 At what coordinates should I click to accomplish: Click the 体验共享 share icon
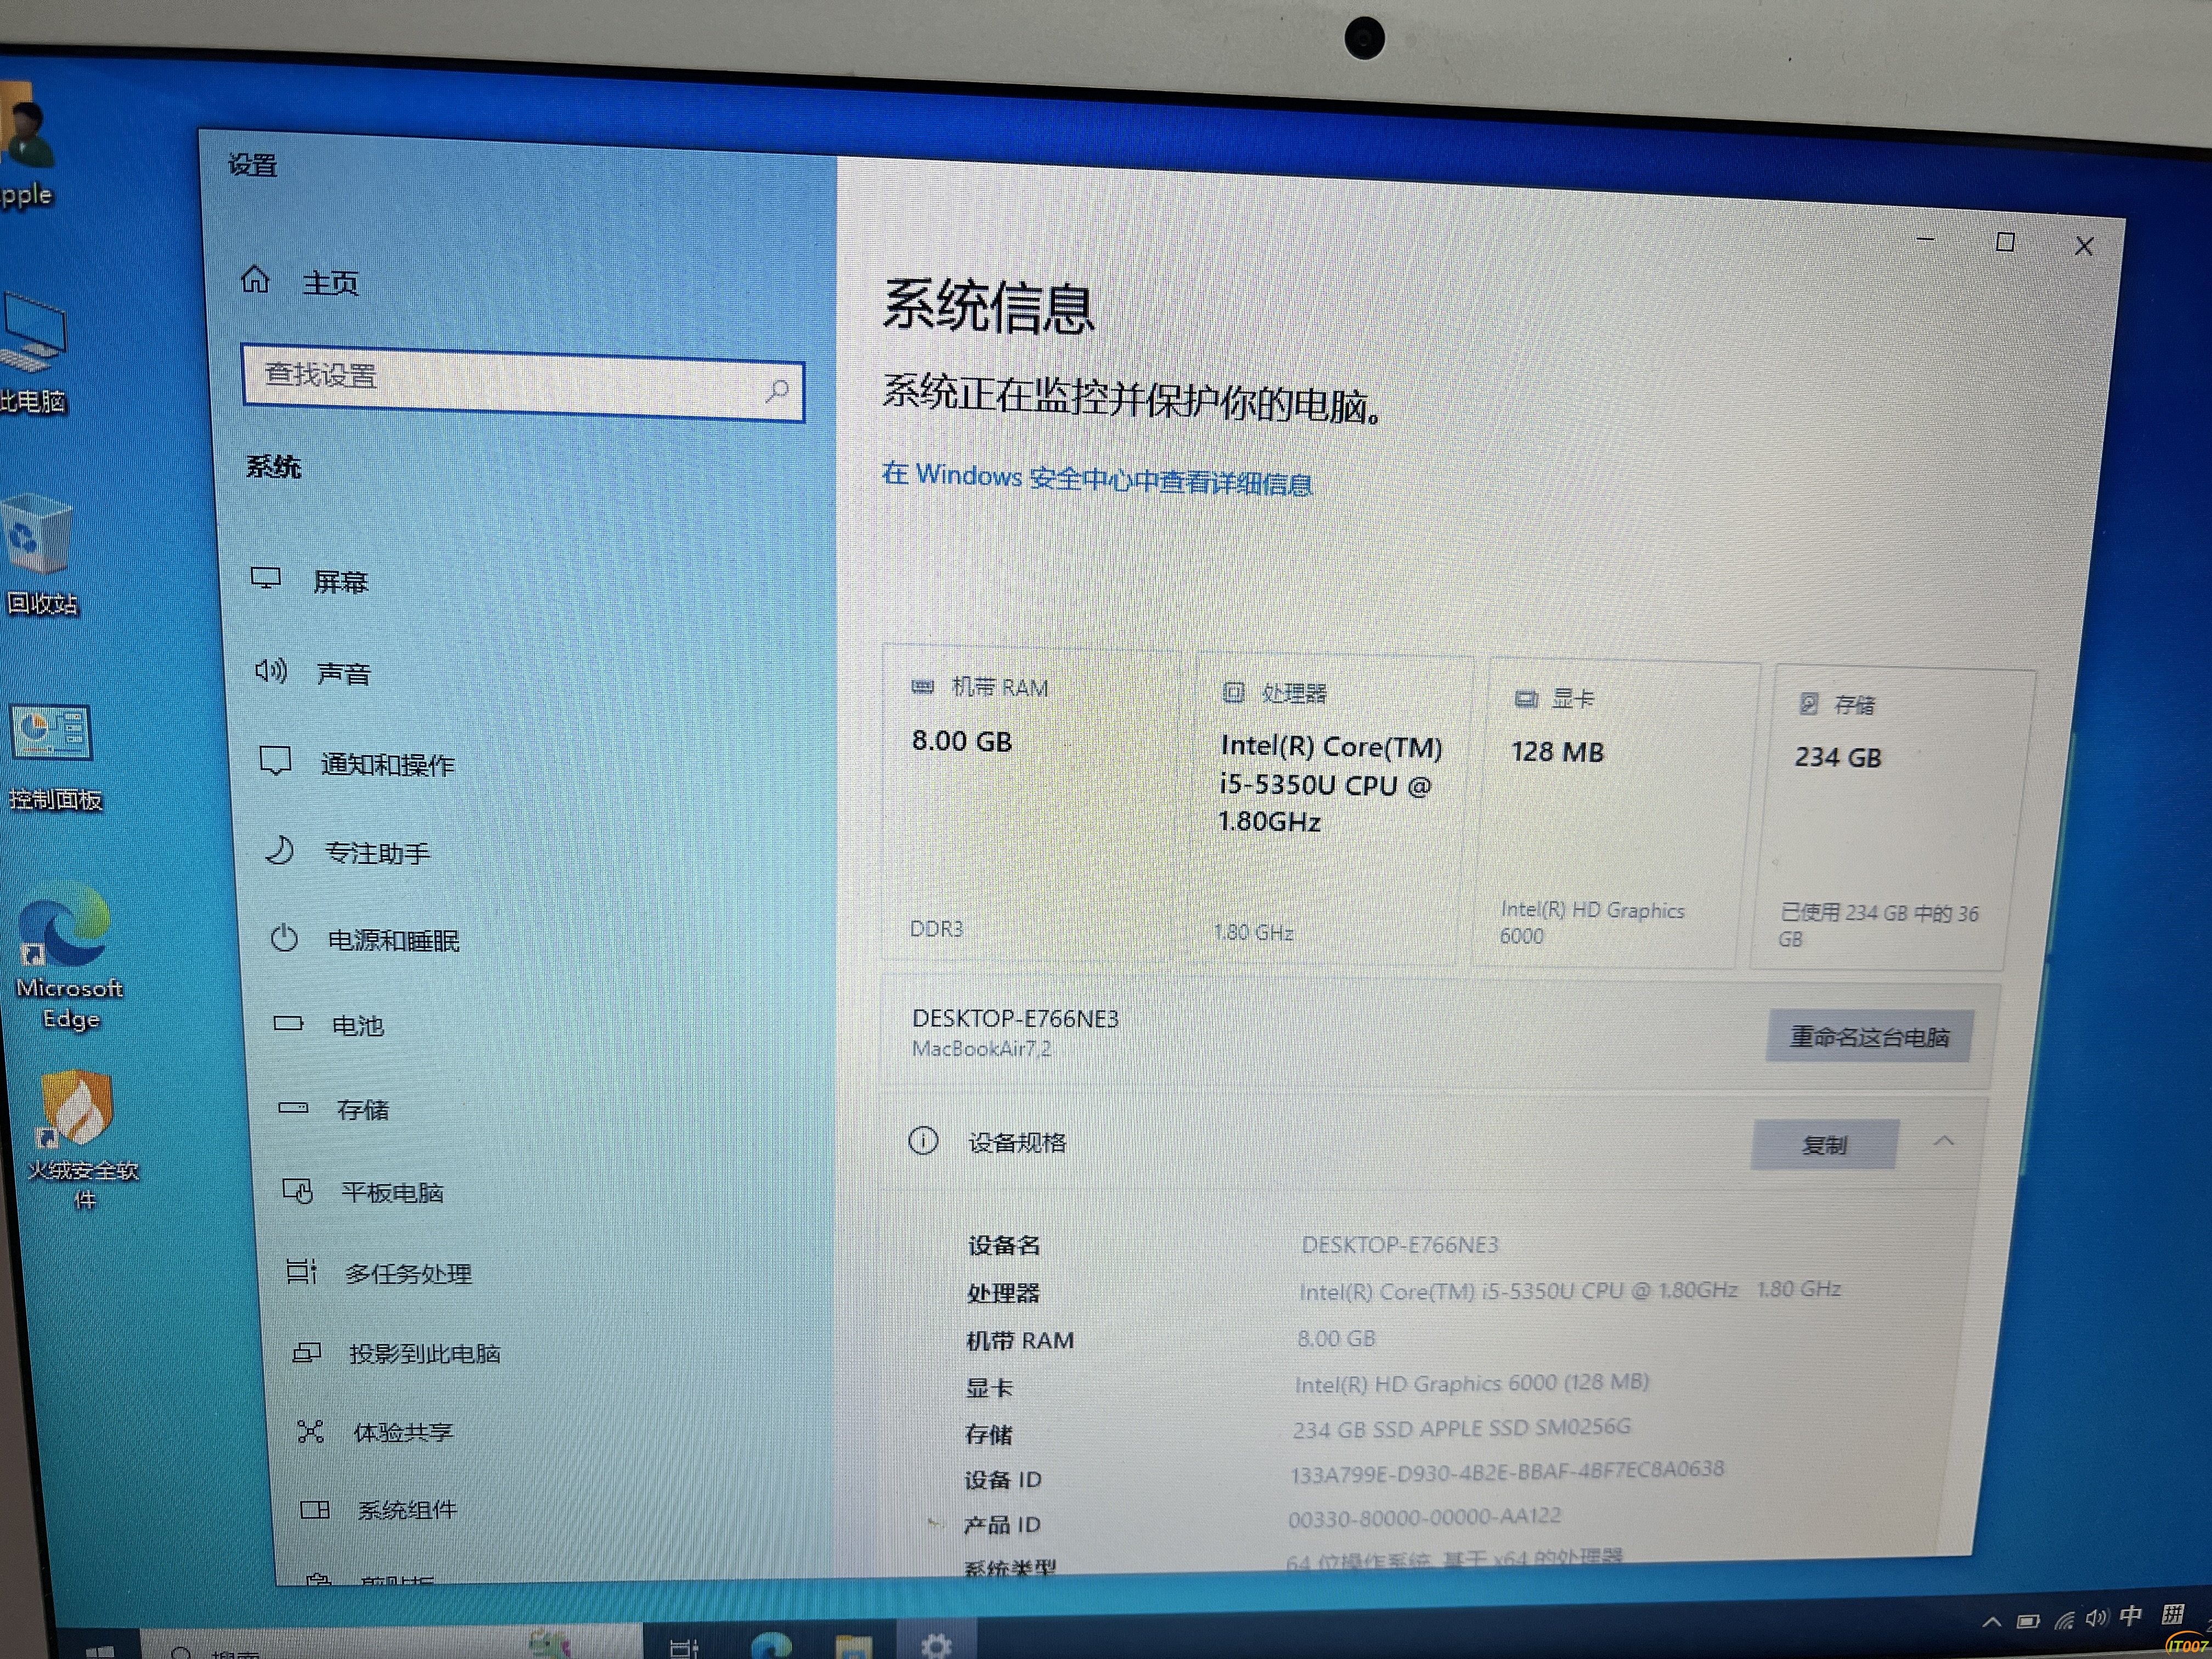(x=311, y=1431)
